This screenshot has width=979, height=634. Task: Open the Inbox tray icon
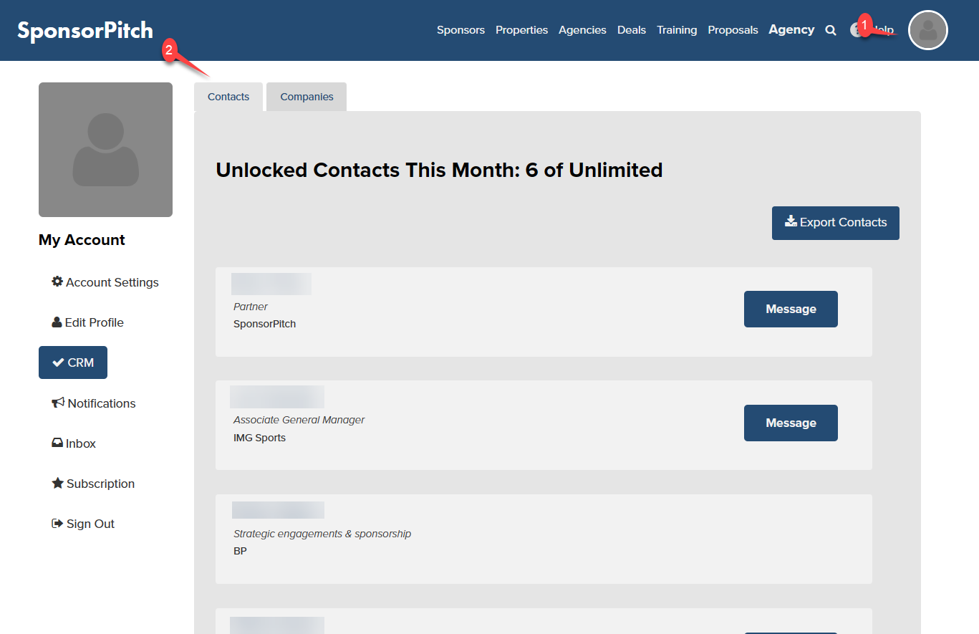click(57, 443)
